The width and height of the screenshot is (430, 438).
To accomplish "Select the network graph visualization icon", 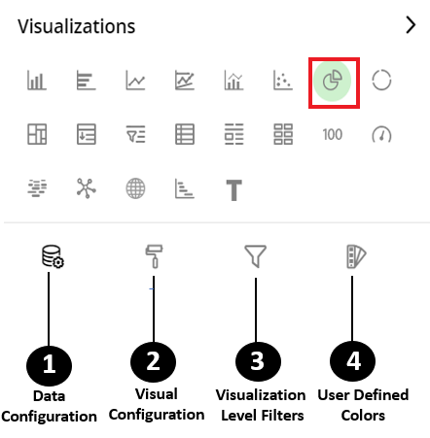I will pyautogui.click(x=86, y=188).
